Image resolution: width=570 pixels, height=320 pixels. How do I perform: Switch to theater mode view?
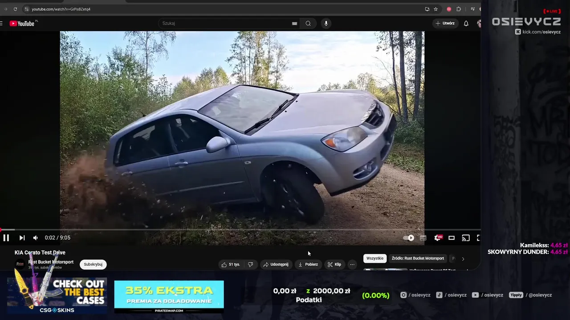(x=452, y=238)
